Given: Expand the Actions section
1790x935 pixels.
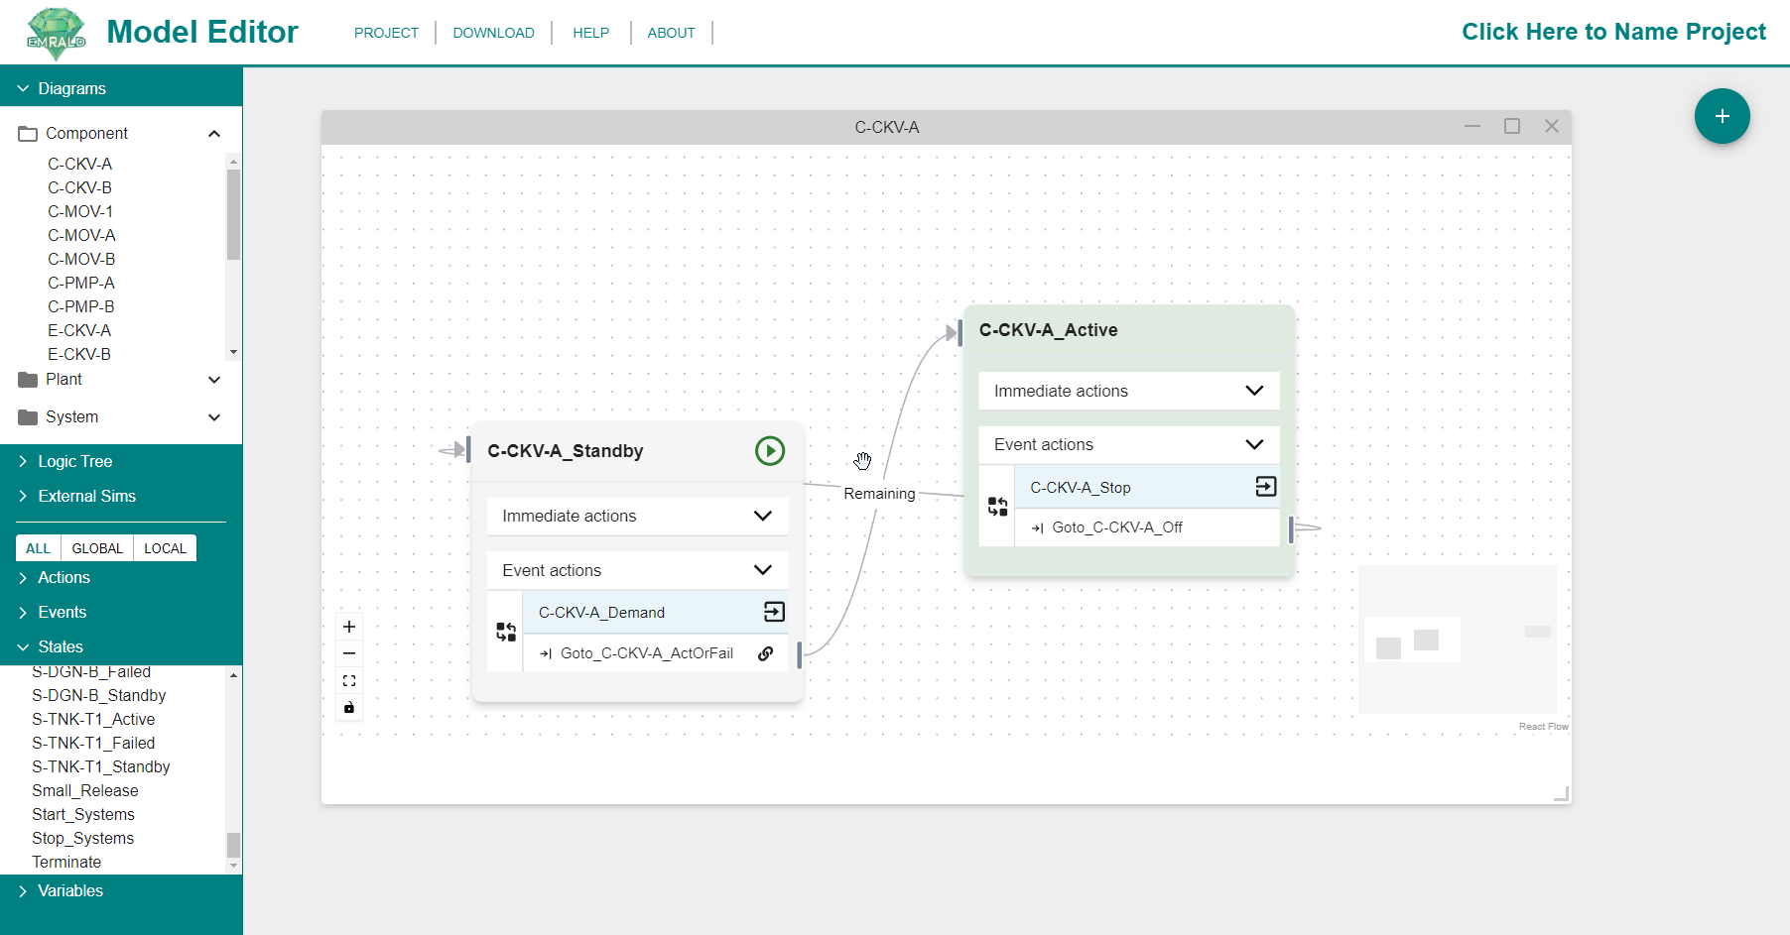Looking at the screenshot, I should tap(23, 577).
